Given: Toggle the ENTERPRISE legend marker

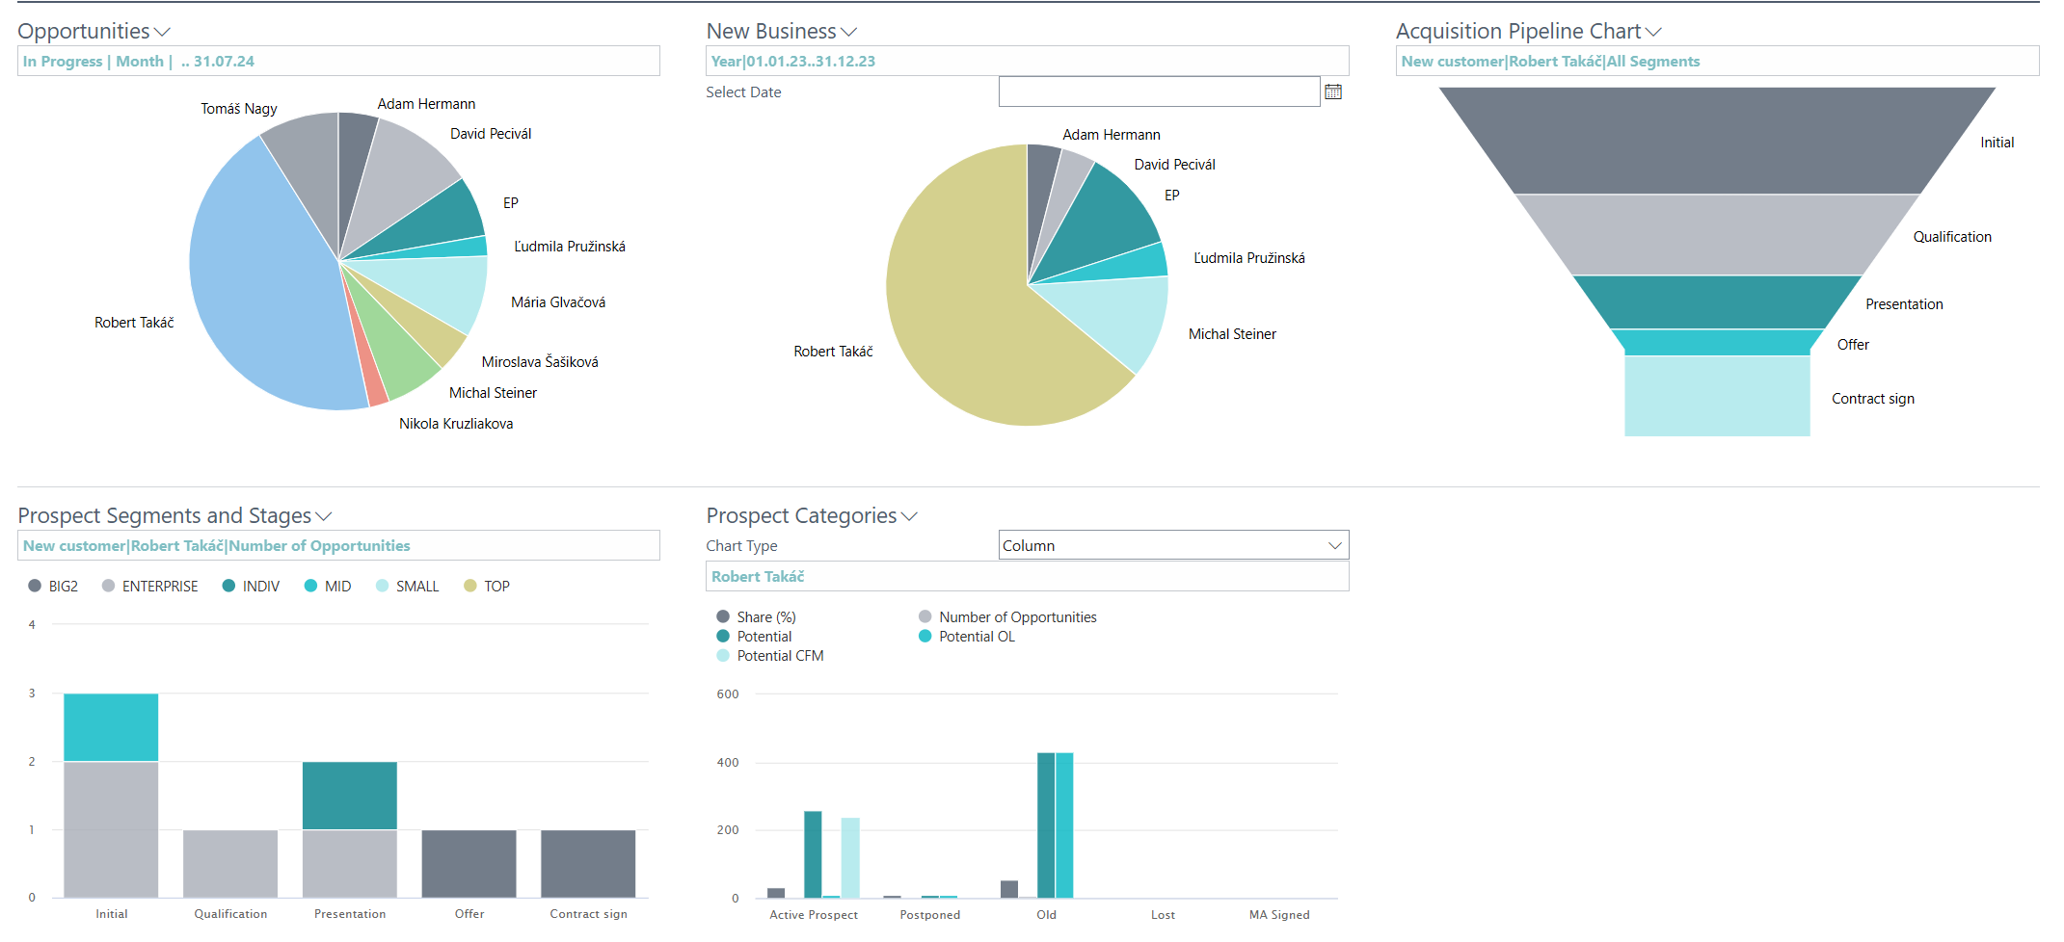Looking at the screenshot, I should (x=109, y=586).
